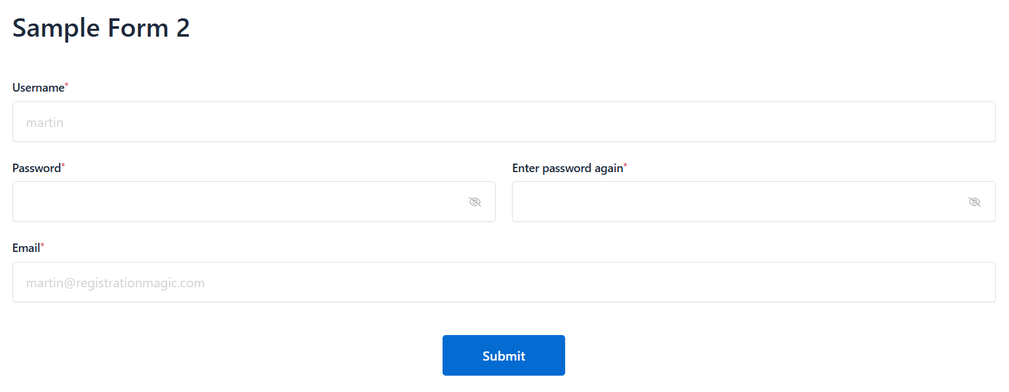1009x392 pixels.
Task: Click the martin@registrationmagic.com placeholder text
Action: pyautogui.click(x=115, y=283)
